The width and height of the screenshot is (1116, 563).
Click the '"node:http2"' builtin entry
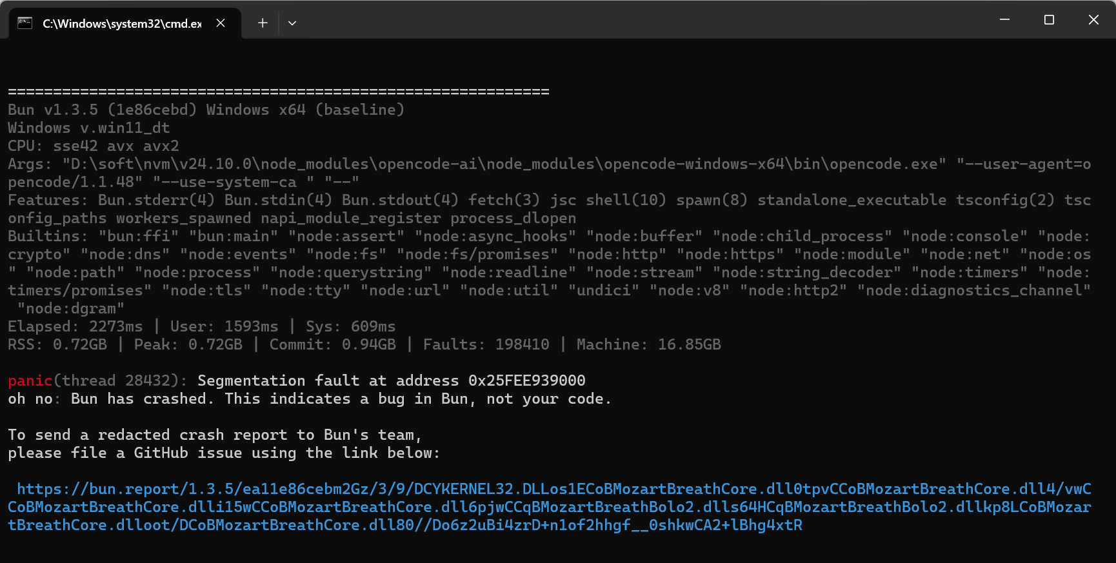click(x=793, y=290)
